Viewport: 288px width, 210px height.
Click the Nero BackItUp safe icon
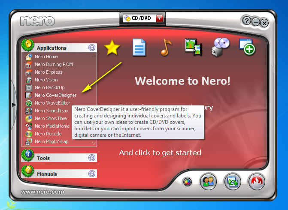(x=29, y=88)
